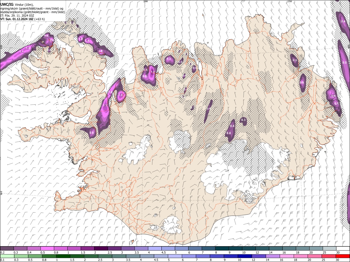Pick the darkest green 1–1.5 lower legend swatch
350x262 pixels.
click(x=63, y=256)
